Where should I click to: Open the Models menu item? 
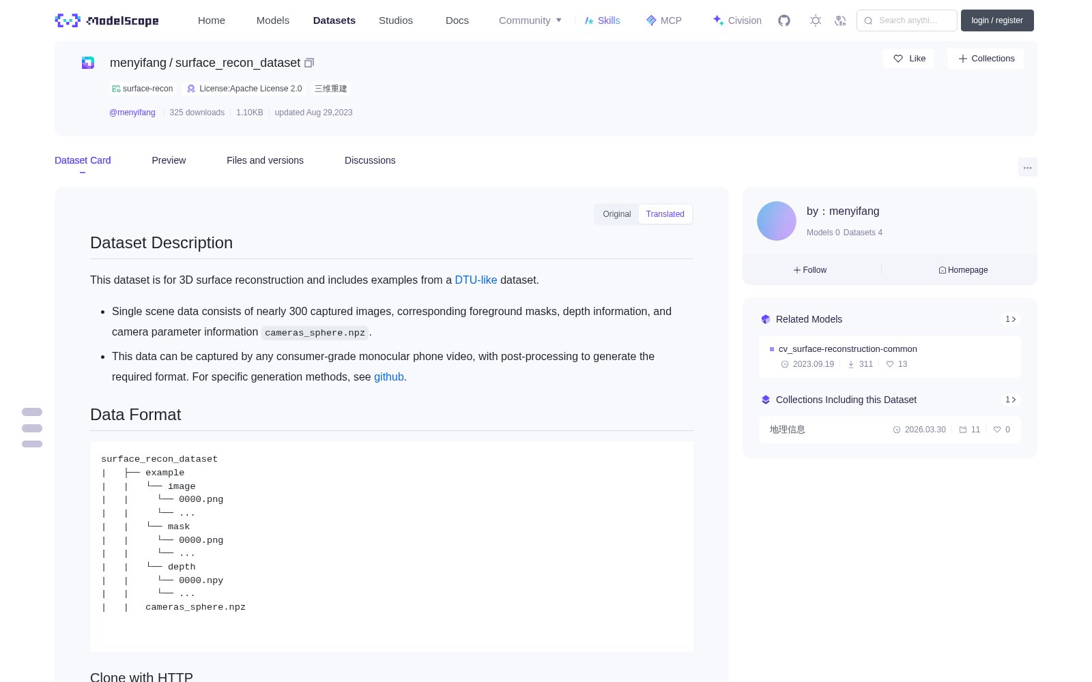click(x=273, y=20)
